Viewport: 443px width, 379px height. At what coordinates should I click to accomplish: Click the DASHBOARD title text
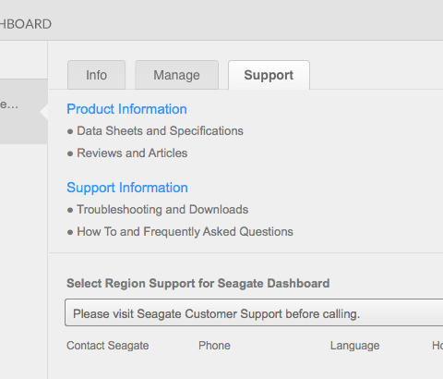coord(26,24)
